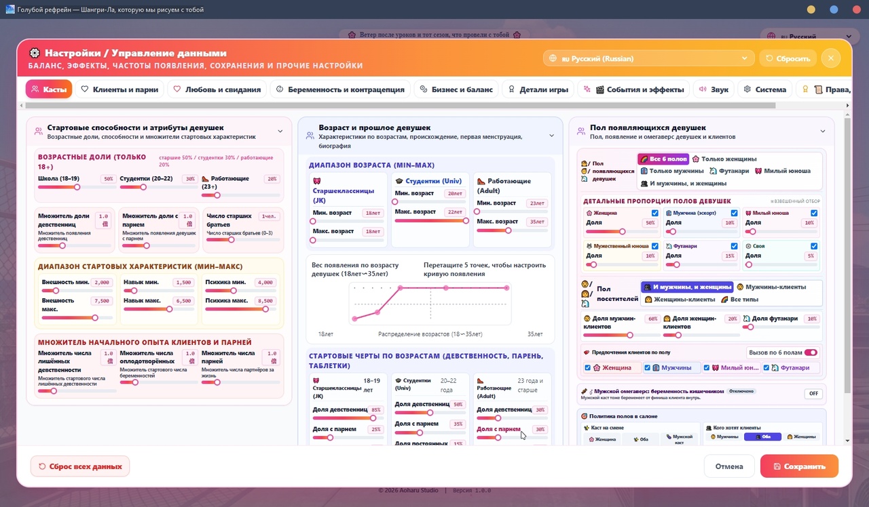Turn on the Мужской омегаверс OFF switch
The width and height of the screenshot is (869, 507).
point(812,393)
